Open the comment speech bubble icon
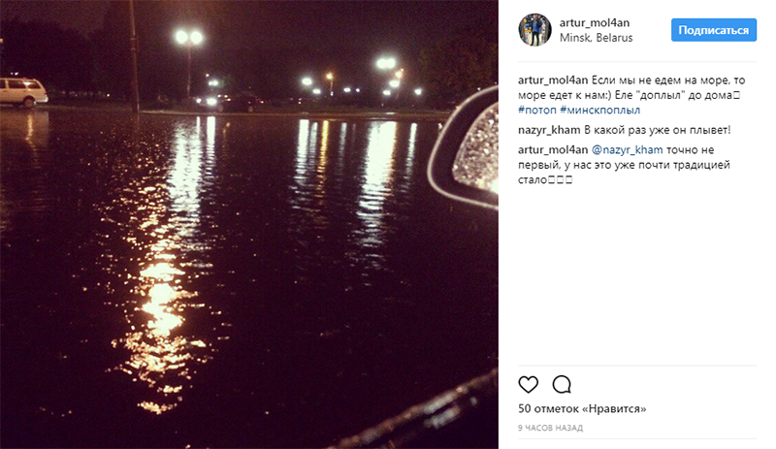Viewport: 776px width, 449px height. pos(562,384)
